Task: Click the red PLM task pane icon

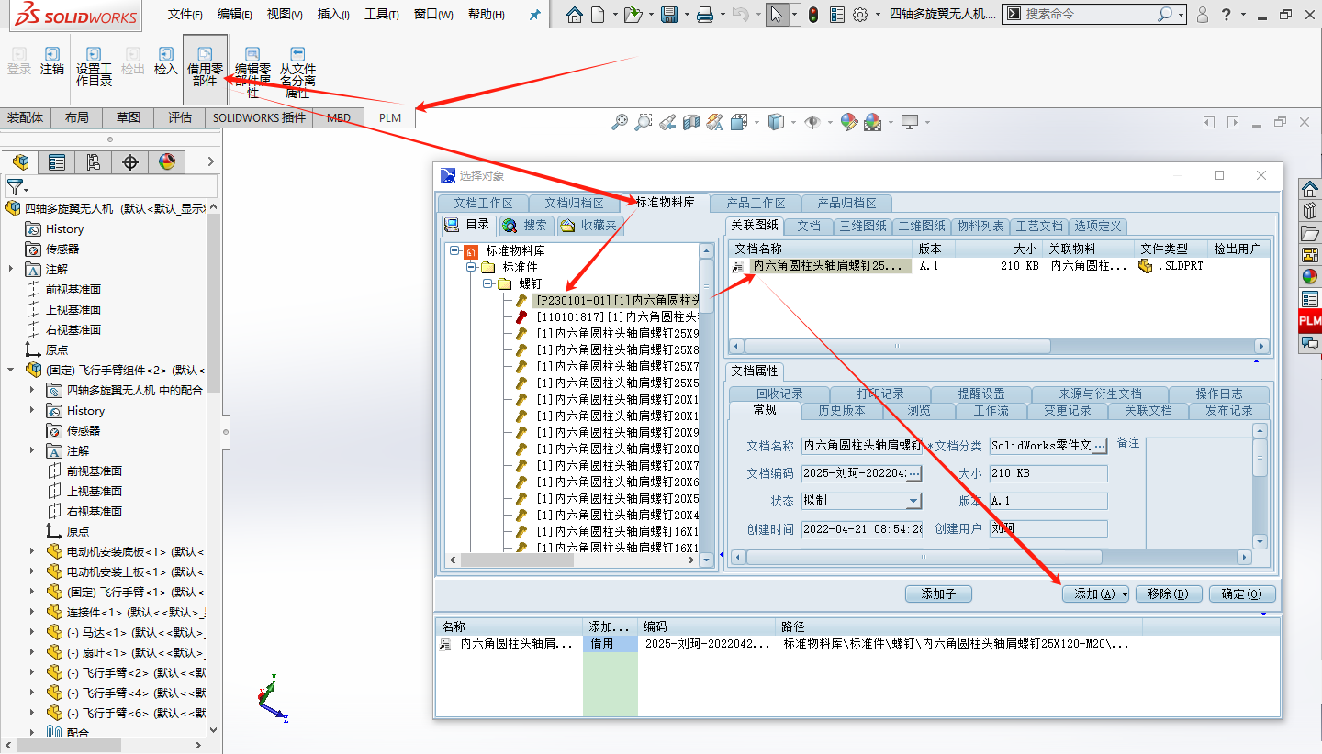Action: (1310, 321)
